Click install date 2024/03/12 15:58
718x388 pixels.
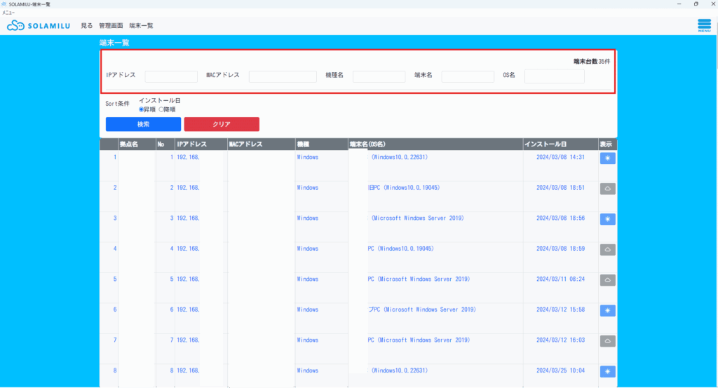(x=560, y=310)
